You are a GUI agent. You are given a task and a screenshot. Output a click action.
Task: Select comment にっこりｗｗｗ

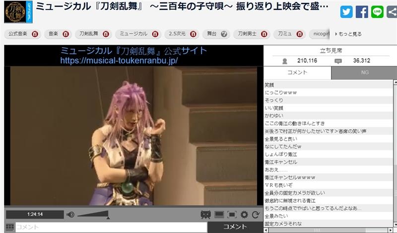pos(329,92)
